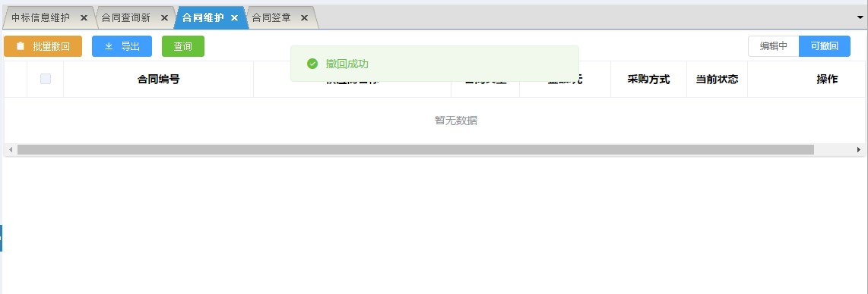Select the 编辑中 filter option
This screenshot has height=294, width=868.
[x=773, y=46]
